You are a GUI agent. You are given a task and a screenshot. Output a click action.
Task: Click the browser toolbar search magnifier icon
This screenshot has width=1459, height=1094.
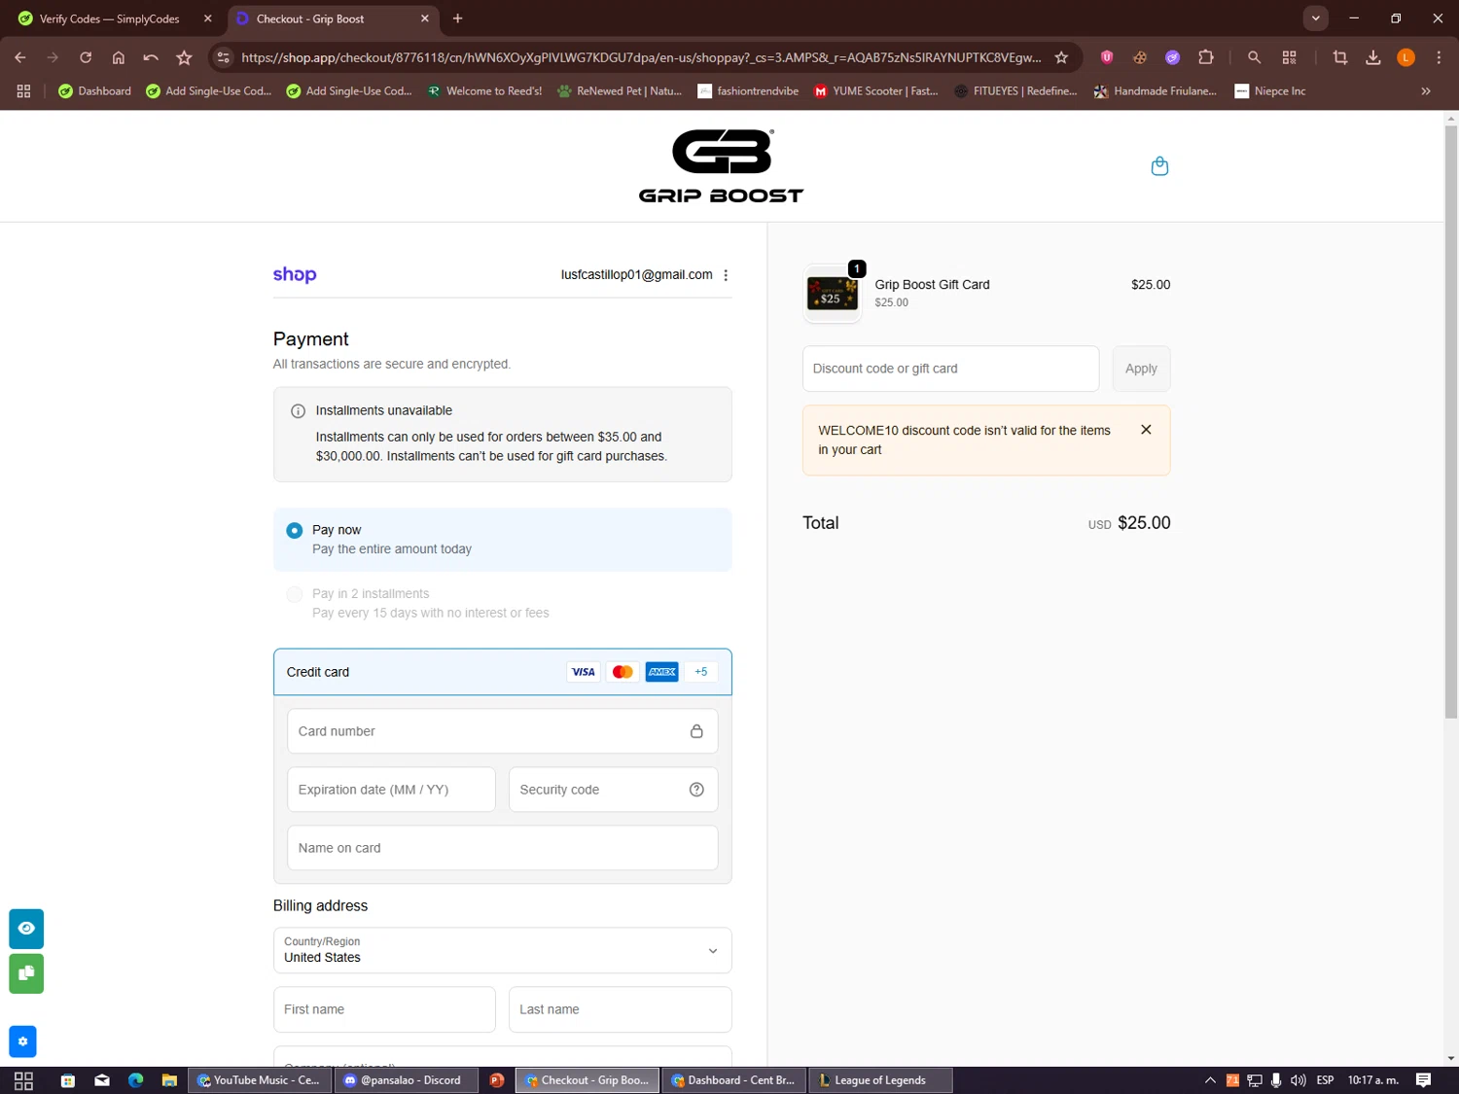point(1254,57)
